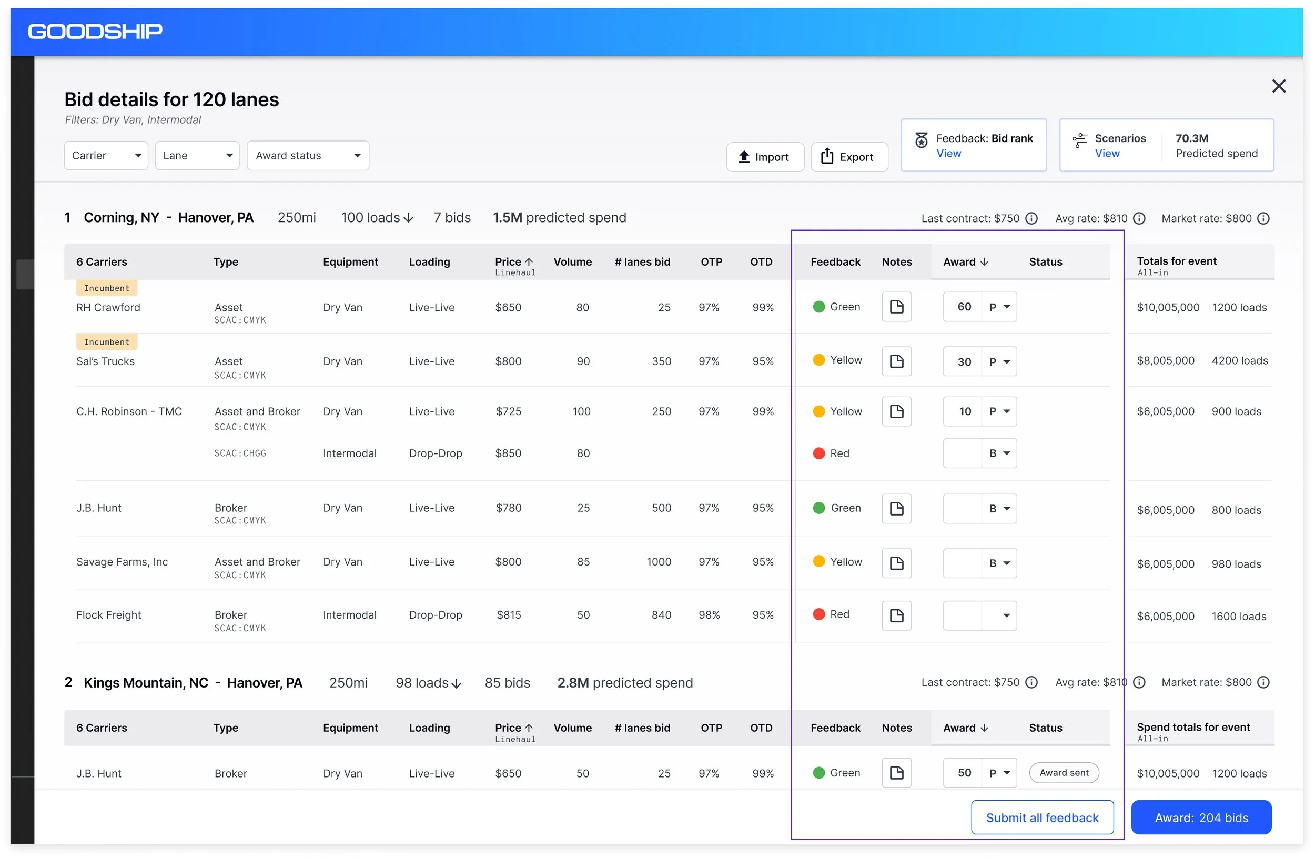1315x858 pixels.
Task: Click the Export button
Action: pos(849,157)
